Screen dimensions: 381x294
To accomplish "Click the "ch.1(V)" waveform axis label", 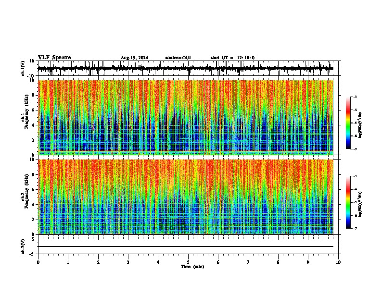I will [23, 68].
